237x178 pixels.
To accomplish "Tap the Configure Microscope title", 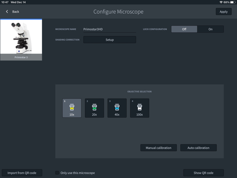I will point(118,12).
